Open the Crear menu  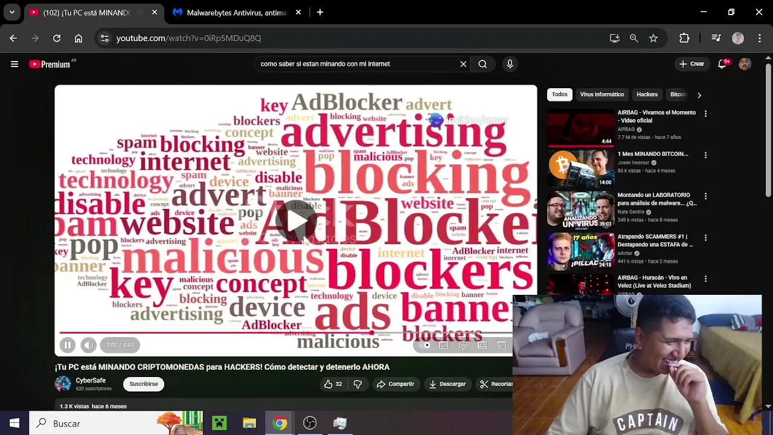(x=691, y=64)
